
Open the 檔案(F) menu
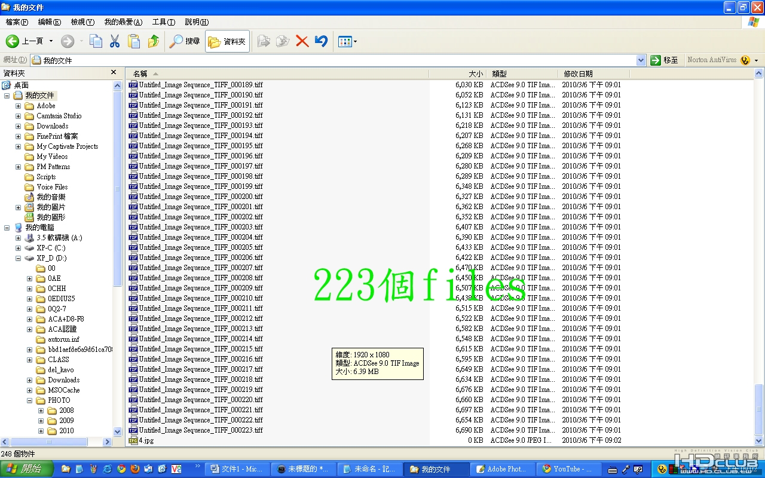(17, 22)
